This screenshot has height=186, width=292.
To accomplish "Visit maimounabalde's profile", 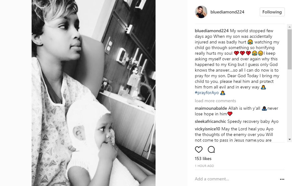I will pyautogui.click(x=211, y=108).
